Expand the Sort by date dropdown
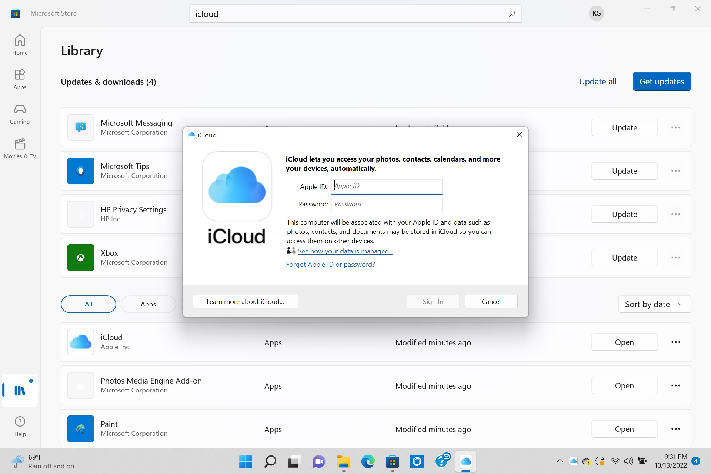The image size is (711, 474). pos(654,304)
